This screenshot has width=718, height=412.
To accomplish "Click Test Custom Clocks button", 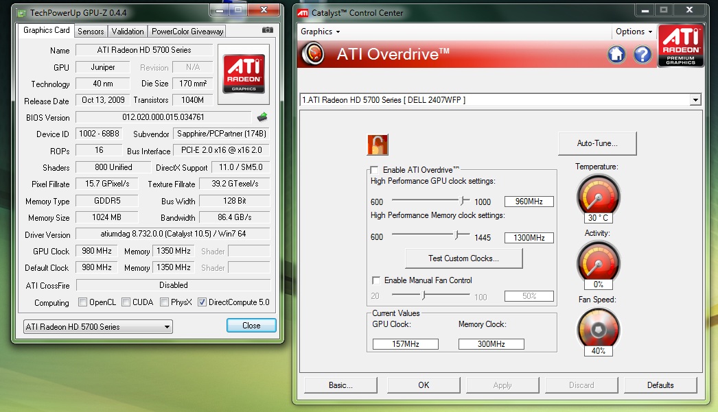I will pos(463,258).
